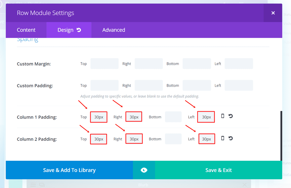Close the Row Module Settings dialog
291x188 pixels.
point(273,13)
